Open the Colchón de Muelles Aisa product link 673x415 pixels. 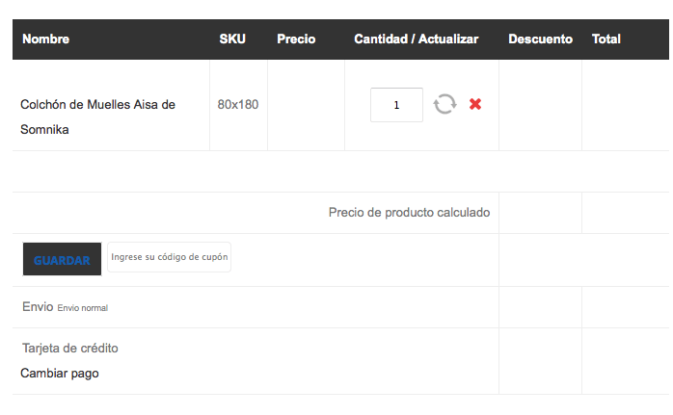(97, 117)
